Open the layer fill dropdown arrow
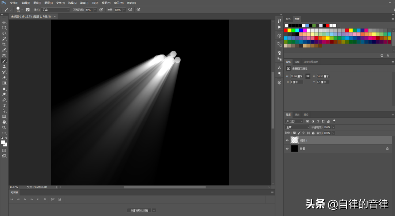This screenshot has height=216, width=395. (333, 133)
